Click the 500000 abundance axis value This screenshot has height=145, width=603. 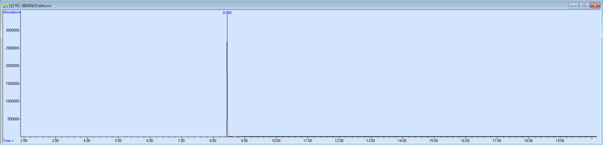coord(13,119)
